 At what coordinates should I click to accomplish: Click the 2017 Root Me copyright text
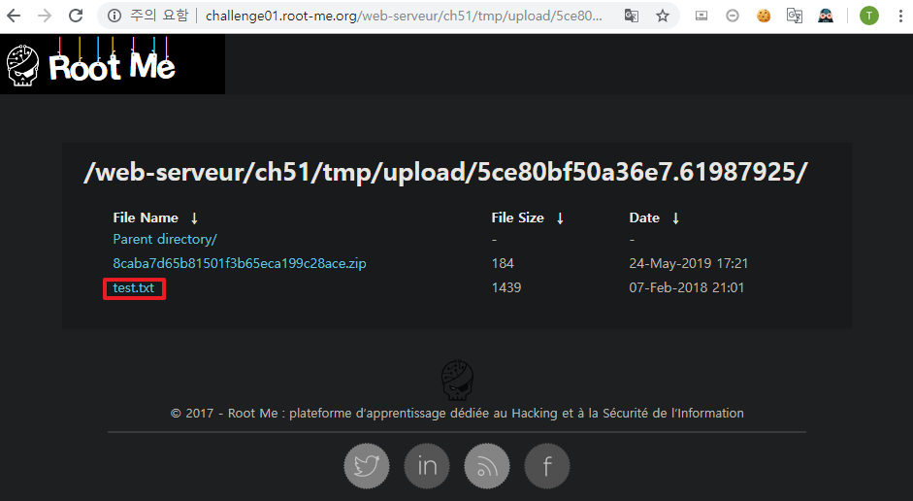pyautogui.click(x=457, y=413)
